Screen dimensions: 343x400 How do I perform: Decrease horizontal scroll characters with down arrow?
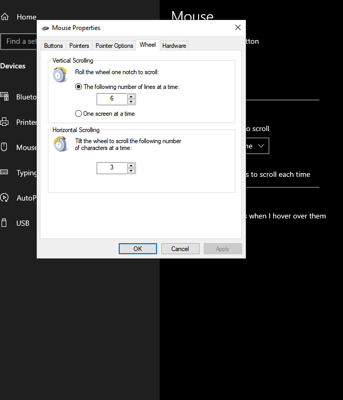[x=131, y=171]
